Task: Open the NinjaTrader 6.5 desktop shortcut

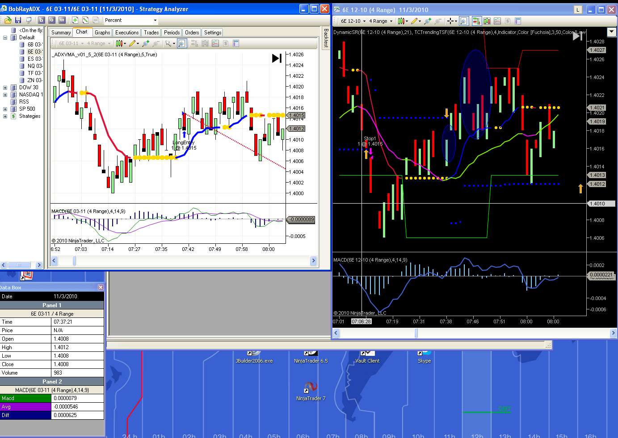Action: tap(311, 357)
